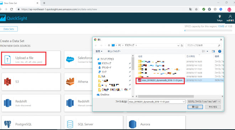Open the Tokyo region selector
Image resolution: width=235 pixels, height=130 pixels.
point(220,18)
